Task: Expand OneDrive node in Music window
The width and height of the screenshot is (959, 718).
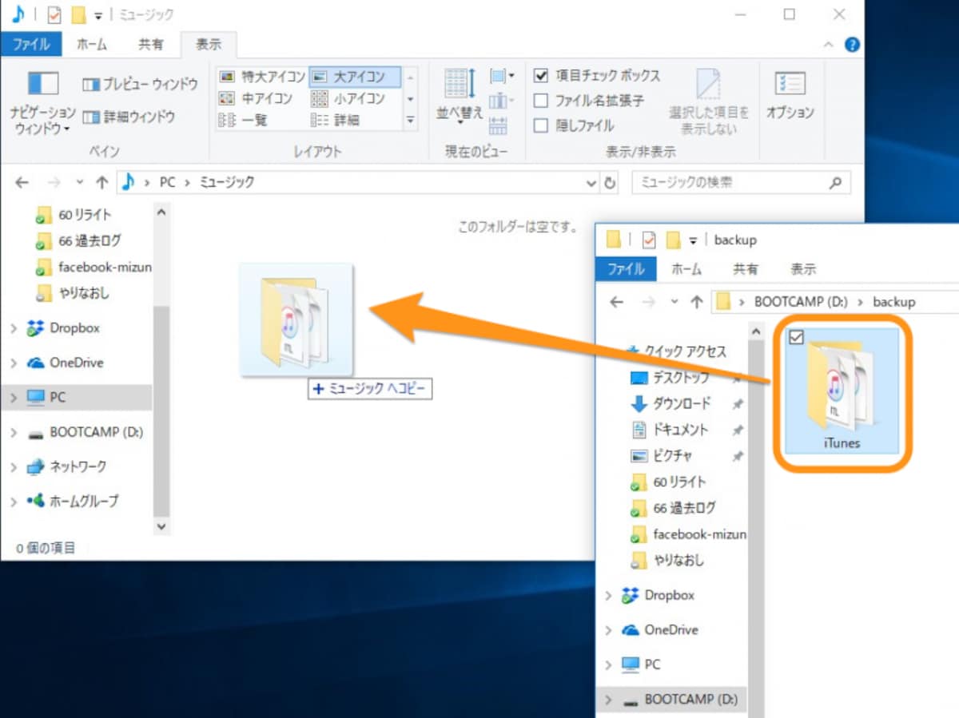Action: click(x=13, y=363)
